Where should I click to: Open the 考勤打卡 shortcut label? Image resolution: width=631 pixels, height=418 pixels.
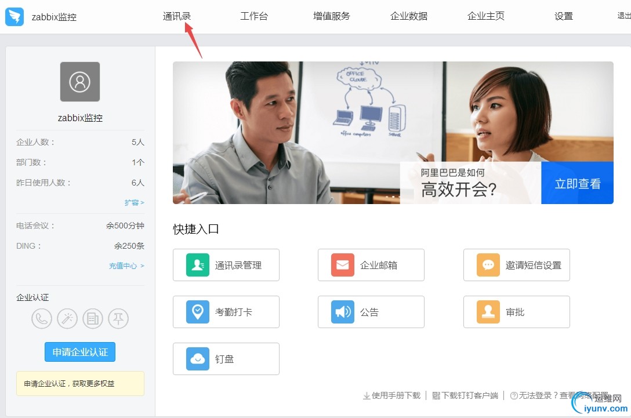click(233, 312)
